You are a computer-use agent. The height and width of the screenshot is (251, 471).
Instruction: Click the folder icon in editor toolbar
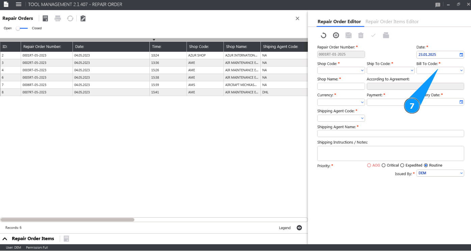tap(386, 35)
